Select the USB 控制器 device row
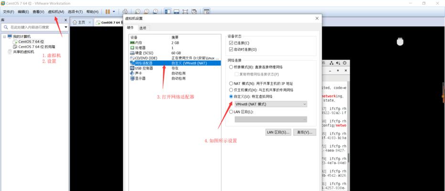The width and height of the screenshot is (445, 191). [175, 68]
